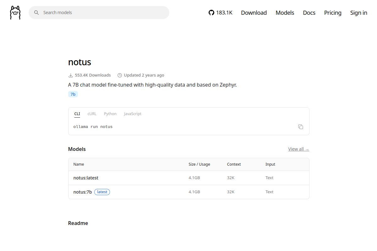Select the 7b tag badge
Image resolution: width=377 pixels, height=251 pixels.
[73, 94]
